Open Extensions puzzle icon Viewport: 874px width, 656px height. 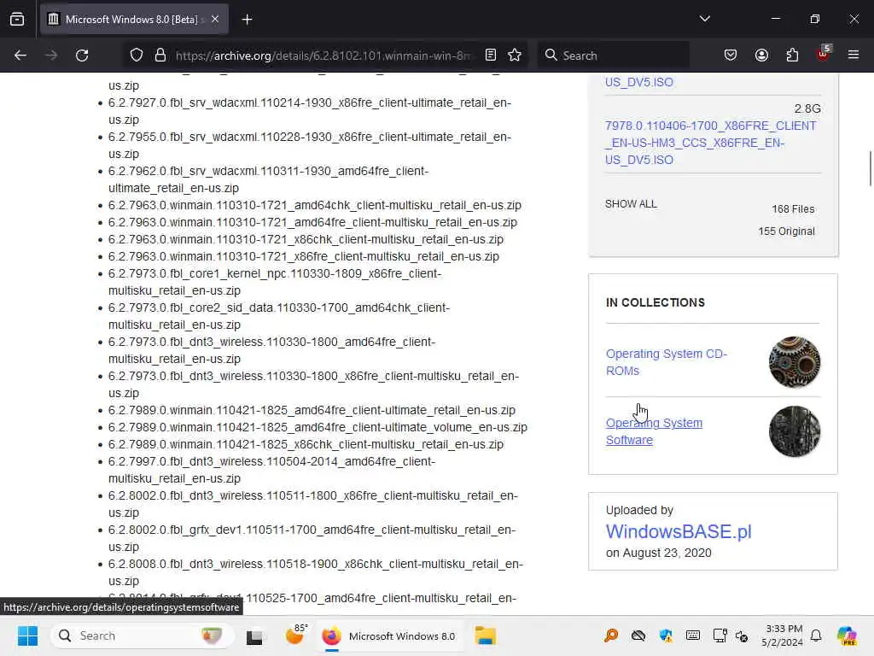792,55
